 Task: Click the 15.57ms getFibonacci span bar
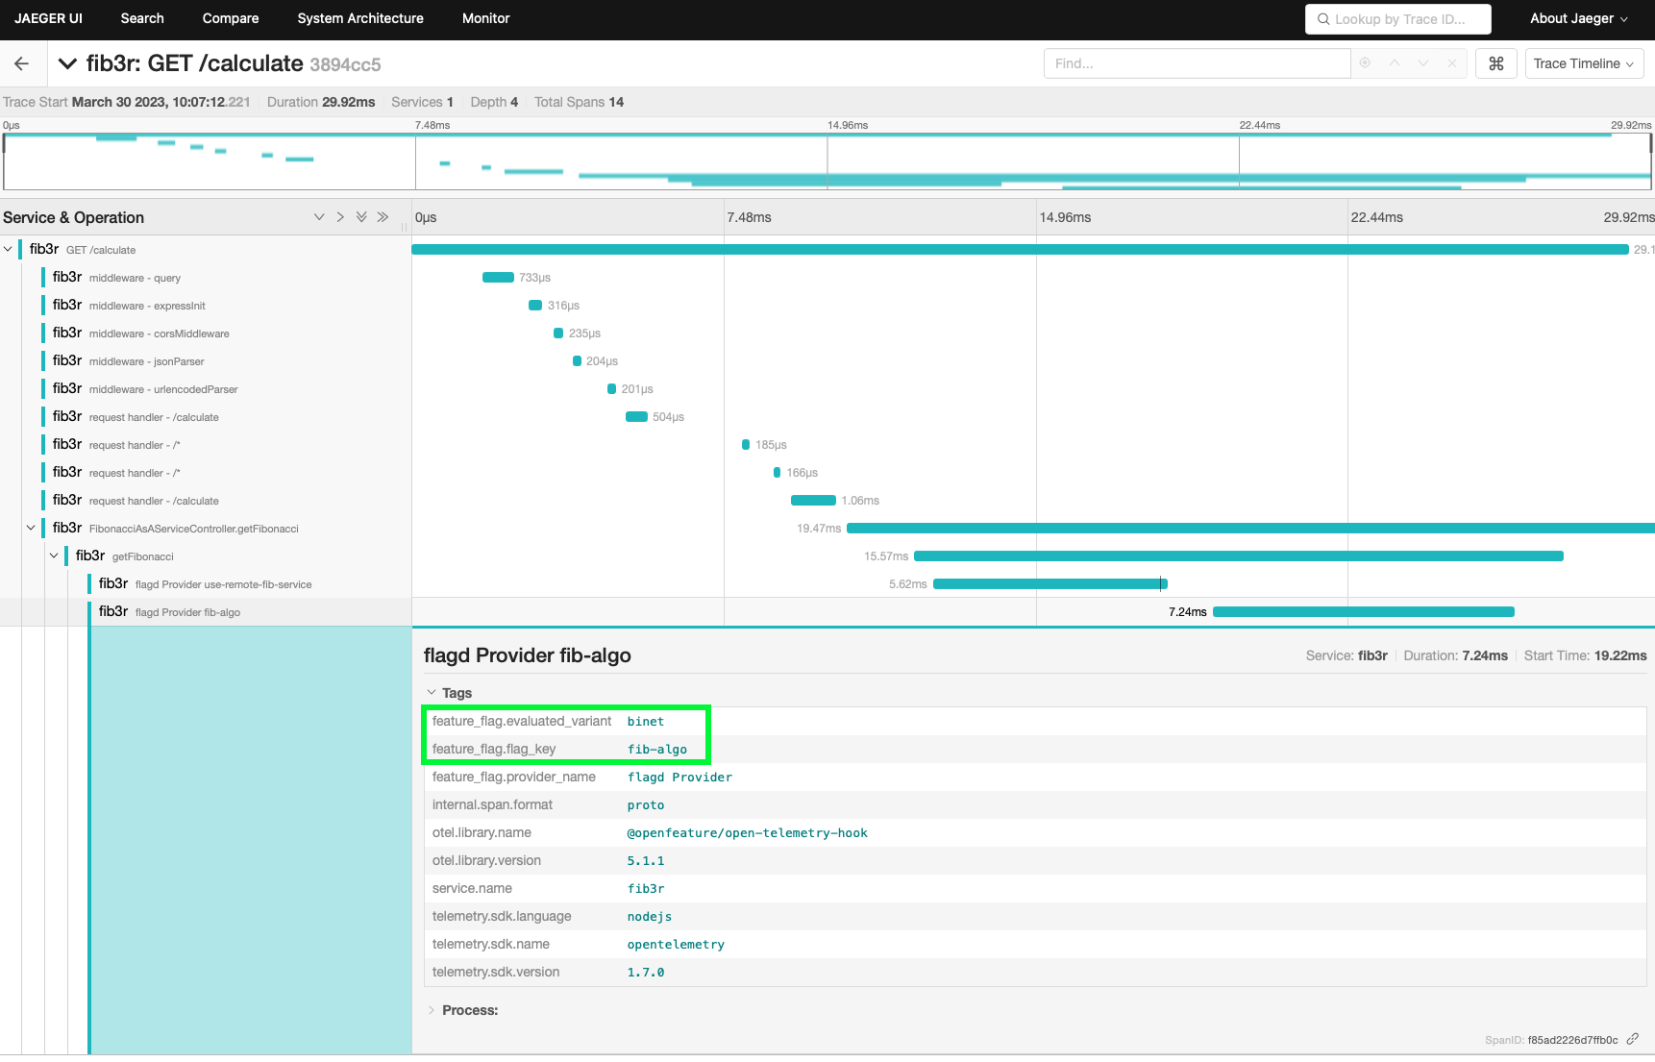[1239, 556]
